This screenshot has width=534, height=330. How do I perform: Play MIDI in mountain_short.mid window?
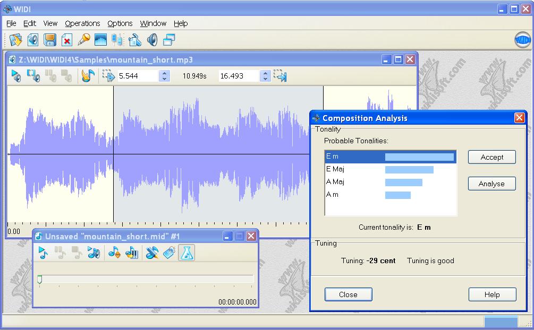point(43,253)
